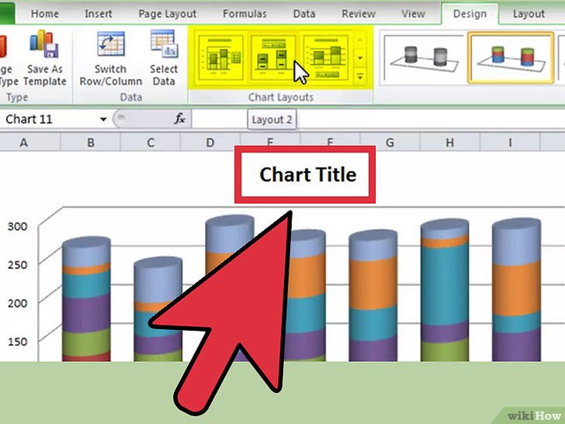Open the Insert ribbon tab
Image resolution: width=565 pixels, height=424 pixels.
pos(98,14)
